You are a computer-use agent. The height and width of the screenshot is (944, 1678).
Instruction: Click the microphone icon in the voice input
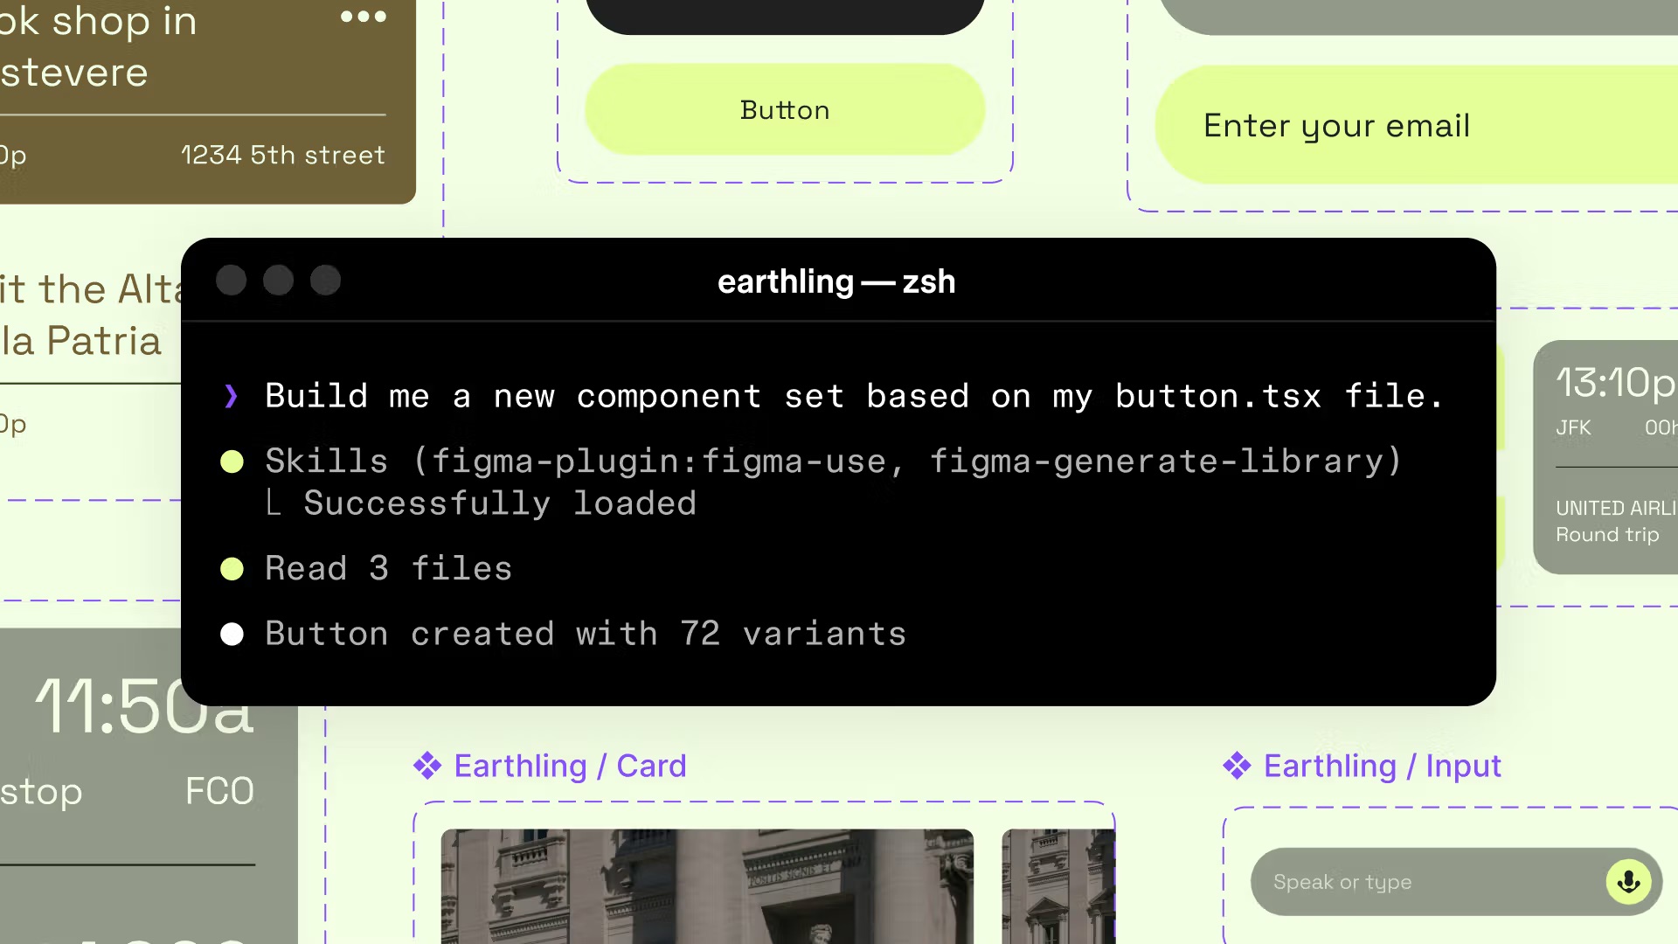(x=1627, y=881)
